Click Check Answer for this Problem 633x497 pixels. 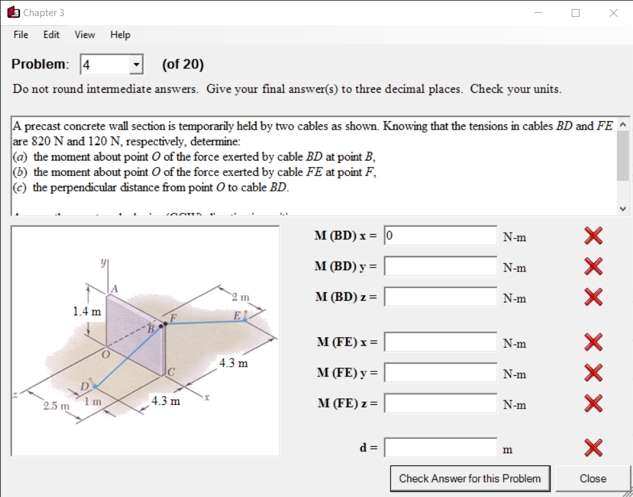470,478
